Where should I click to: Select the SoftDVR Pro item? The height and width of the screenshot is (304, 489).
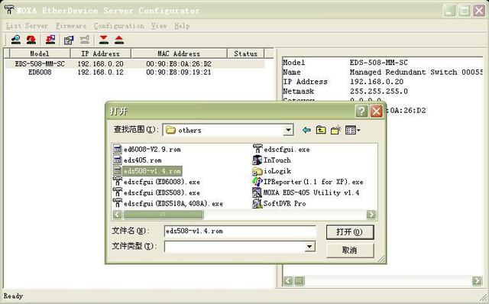pyautogui.click(x=279, y=204)
